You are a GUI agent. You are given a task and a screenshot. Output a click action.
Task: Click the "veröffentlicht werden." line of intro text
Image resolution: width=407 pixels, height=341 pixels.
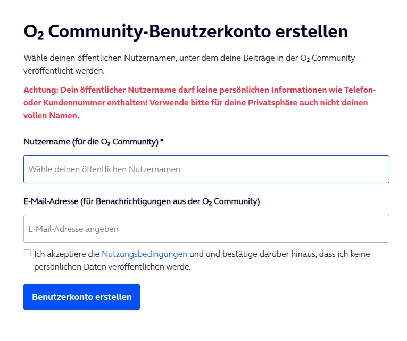pyautogui.click(x=64, y=70)
